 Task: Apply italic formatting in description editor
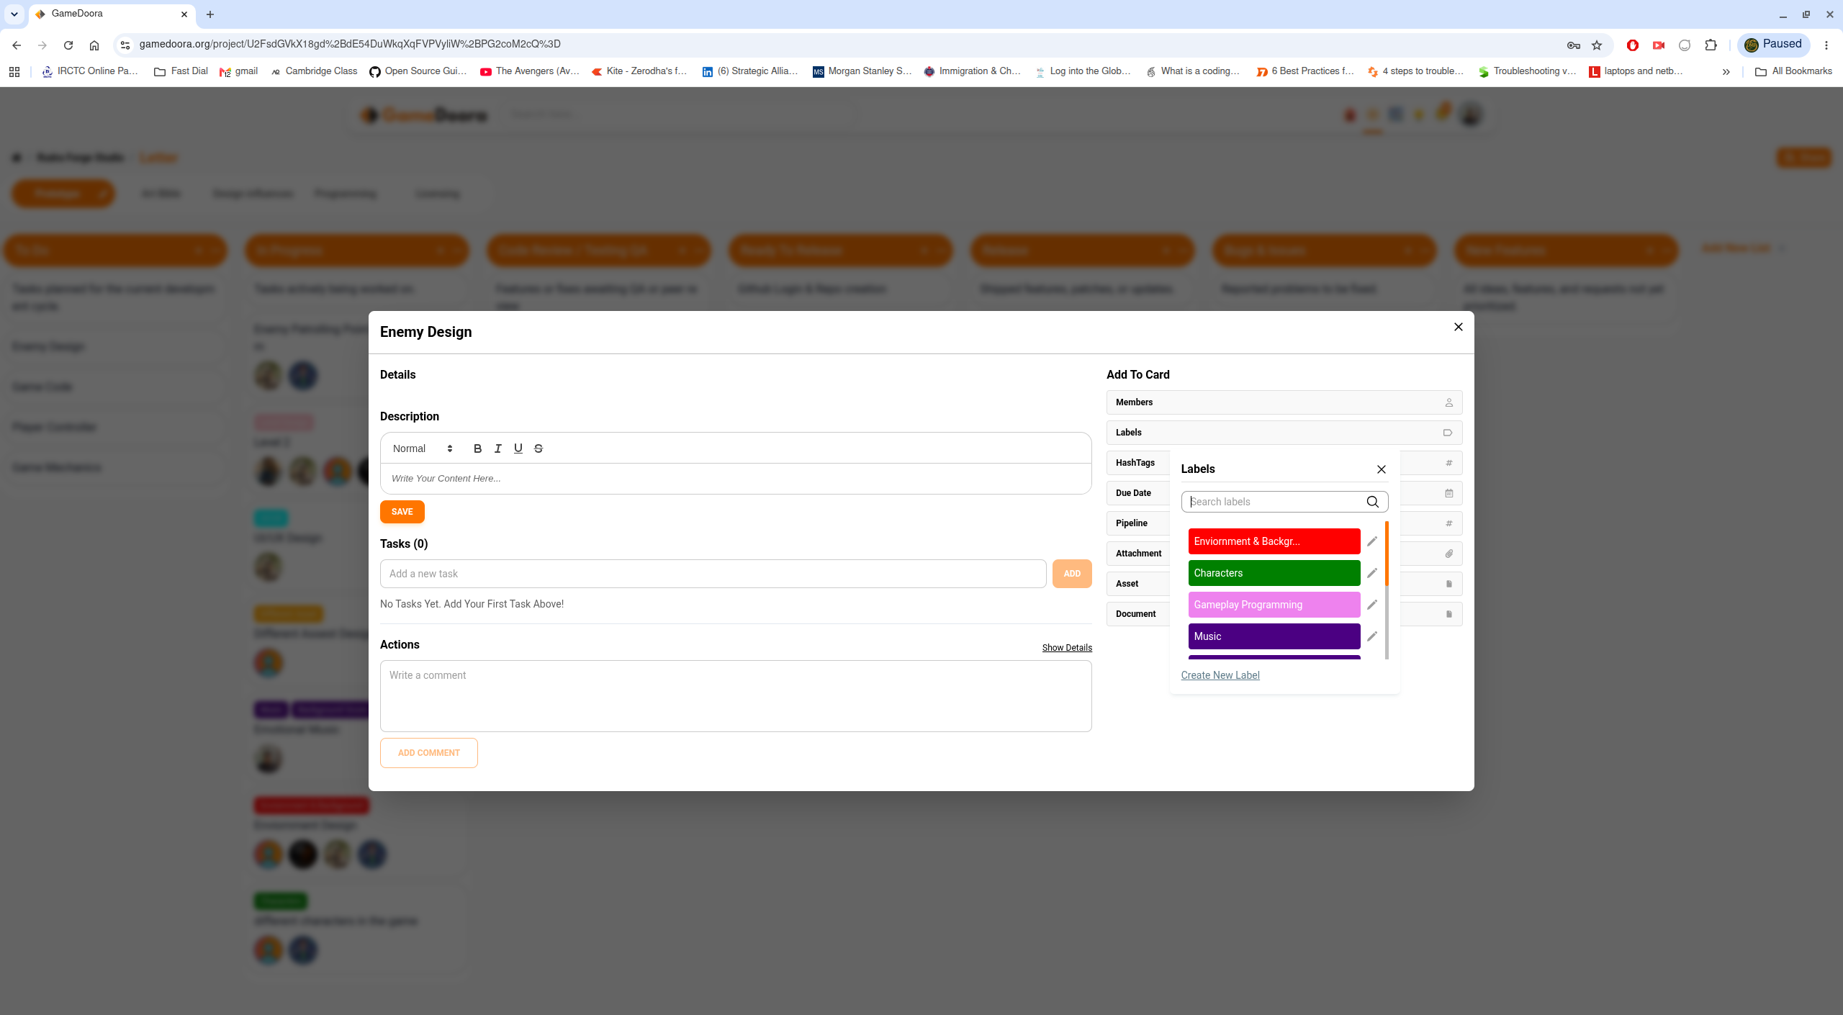click(497, 448)
